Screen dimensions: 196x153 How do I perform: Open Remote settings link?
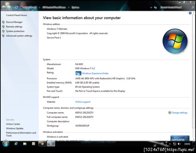click(x=14, y=26)
